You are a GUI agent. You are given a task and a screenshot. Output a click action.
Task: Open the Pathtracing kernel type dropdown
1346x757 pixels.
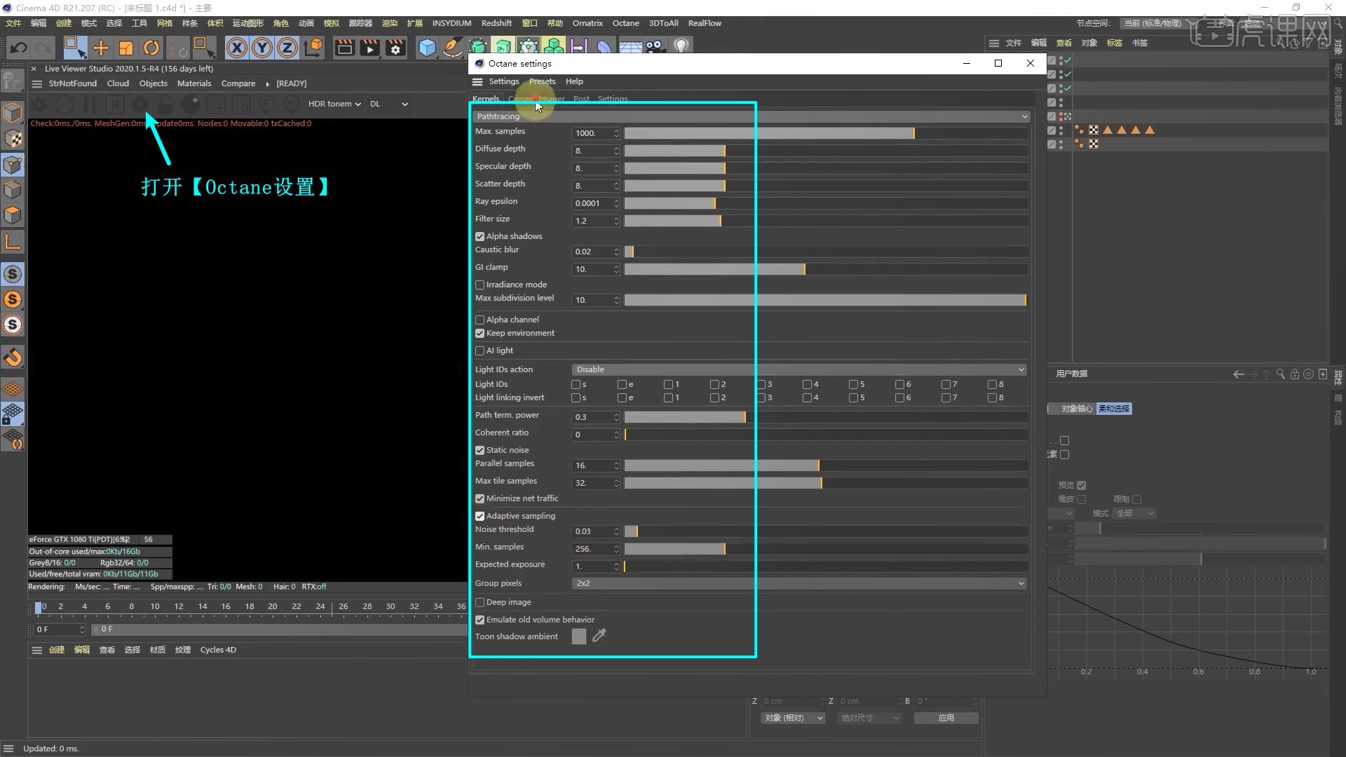point(752,116)
